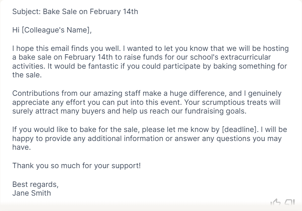
Task: Click the signature name 'Jane Smith'
Action: (31, 193)
